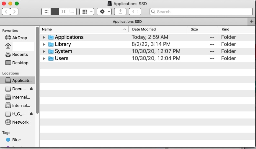Select the Library row name
This screenshot has width=256, height=149.
(63, 44)
